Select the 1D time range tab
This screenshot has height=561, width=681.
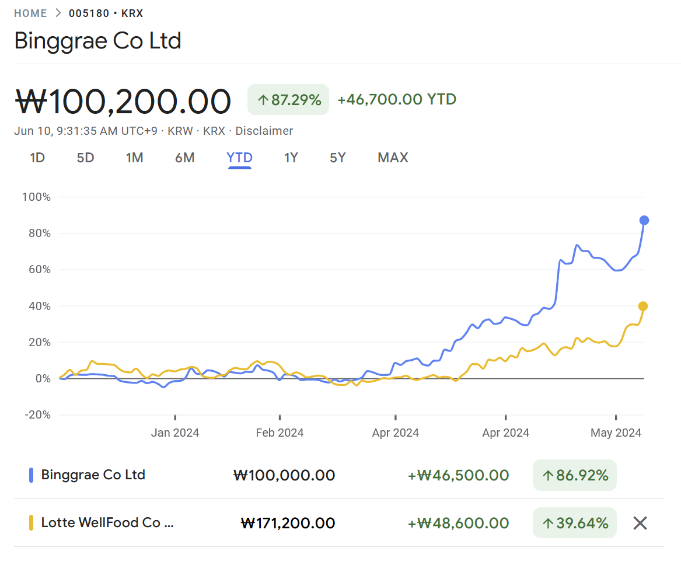pyautogui.click(x=37, y=158)
